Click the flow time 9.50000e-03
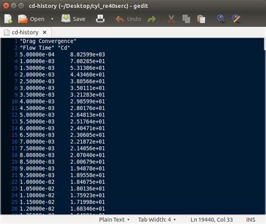 (x=37, y=175)
